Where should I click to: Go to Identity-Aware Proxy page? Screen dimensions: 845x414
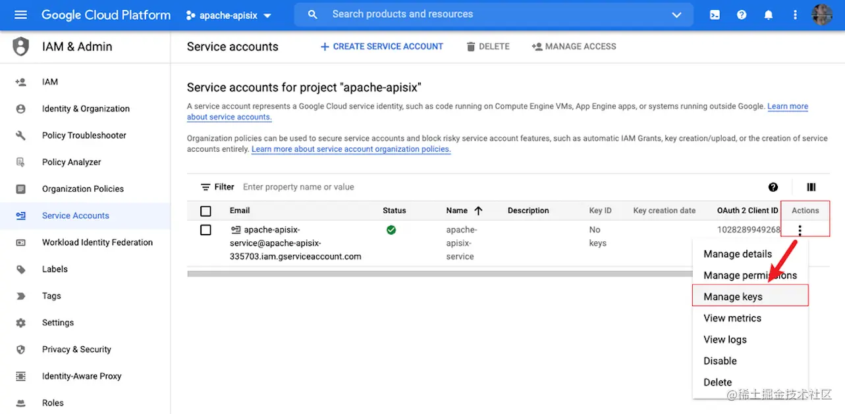tap(82, 377)
